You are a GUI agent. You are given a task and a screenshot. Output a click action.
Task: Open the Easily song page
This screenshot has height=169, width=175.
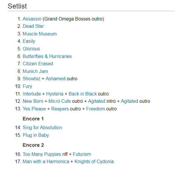(29, 41)
